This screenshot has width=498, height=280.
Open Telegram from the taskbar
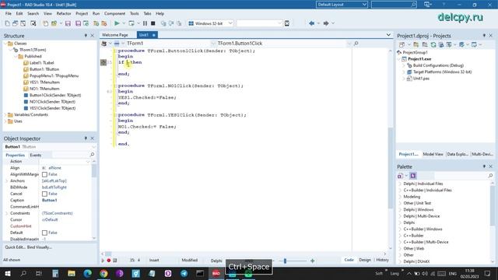184,273
